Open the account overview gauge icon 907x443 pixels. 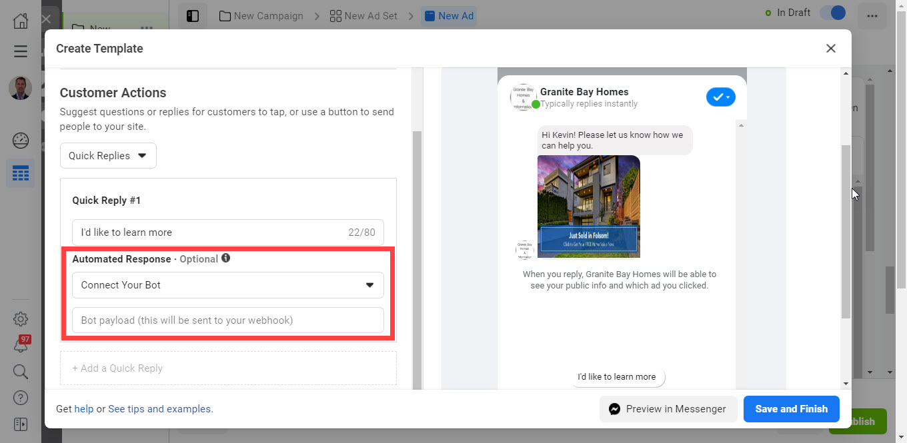[x=21, y=141]
